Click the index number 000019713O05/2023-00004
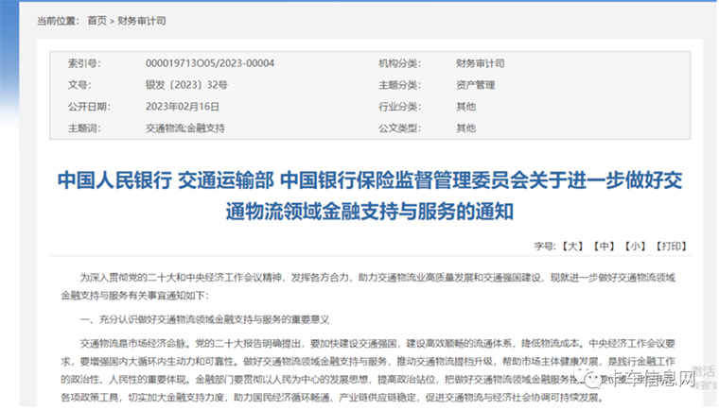This screenshot has height=410, width=719. [x=210, y=63]
